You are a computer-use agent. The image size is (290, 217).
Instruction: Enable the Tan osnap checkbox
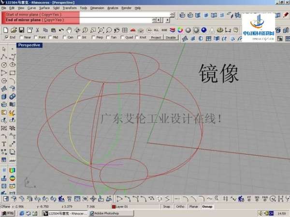(x=108, y=37)
